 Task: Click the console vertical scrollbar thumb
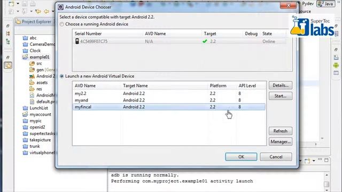(327, 184)
